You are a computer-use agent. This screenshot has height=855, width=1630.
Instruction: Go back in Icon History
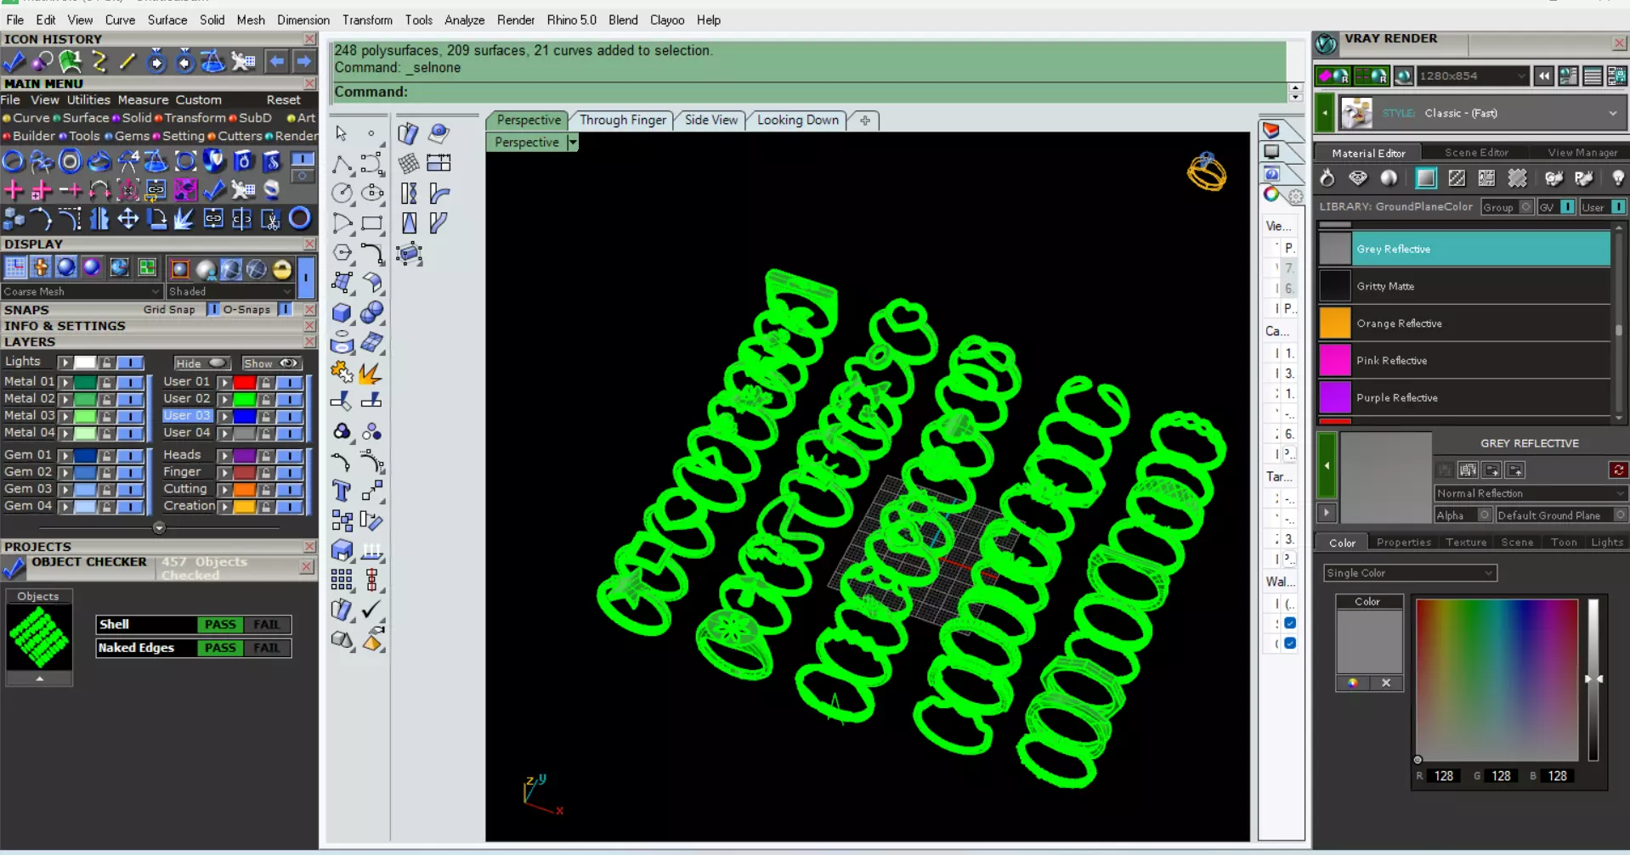[277, 61]
